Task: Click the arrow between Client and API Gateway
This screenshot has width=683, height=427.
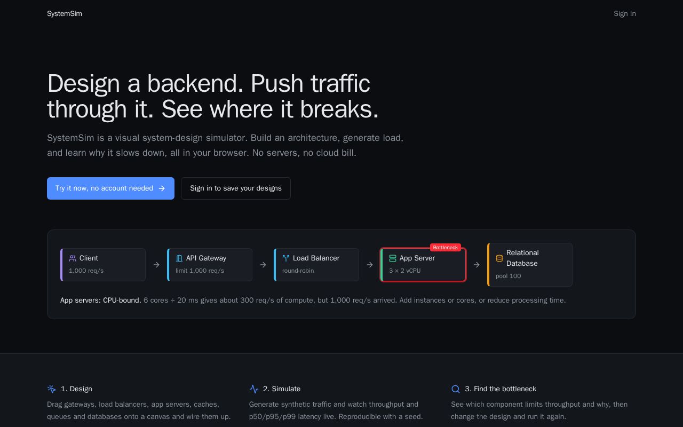Action: 156,265
